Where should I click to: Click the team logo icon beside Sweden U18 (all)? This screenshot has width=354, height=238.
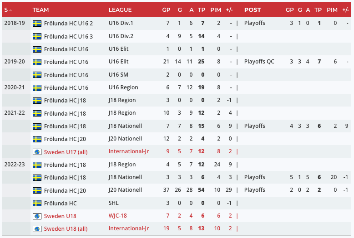(37, 228)
